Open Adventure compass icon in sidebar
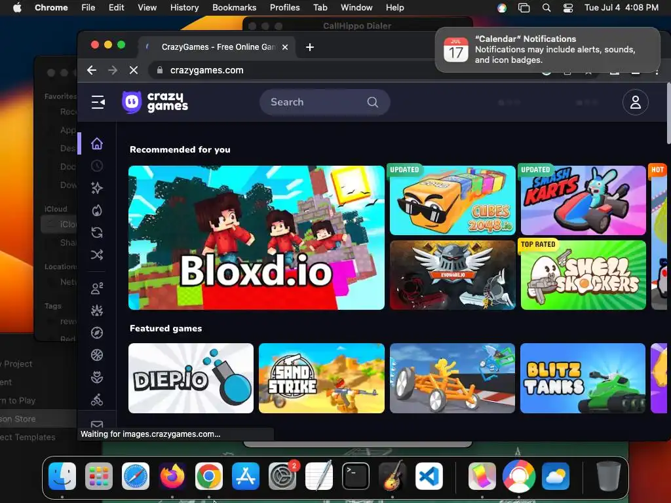Screen dimensions: 671x503 coord(97,333)
